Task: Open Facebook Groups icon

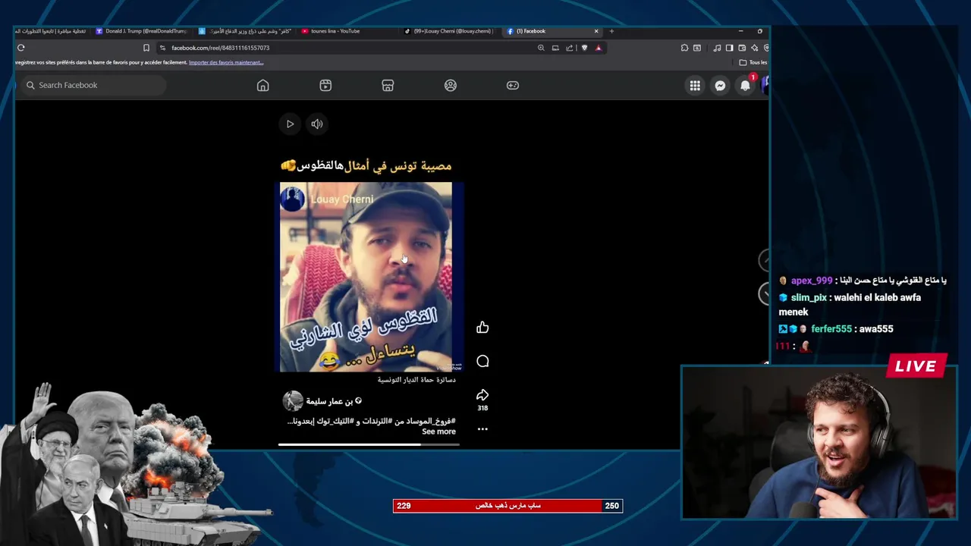Action: pos(451,86)
